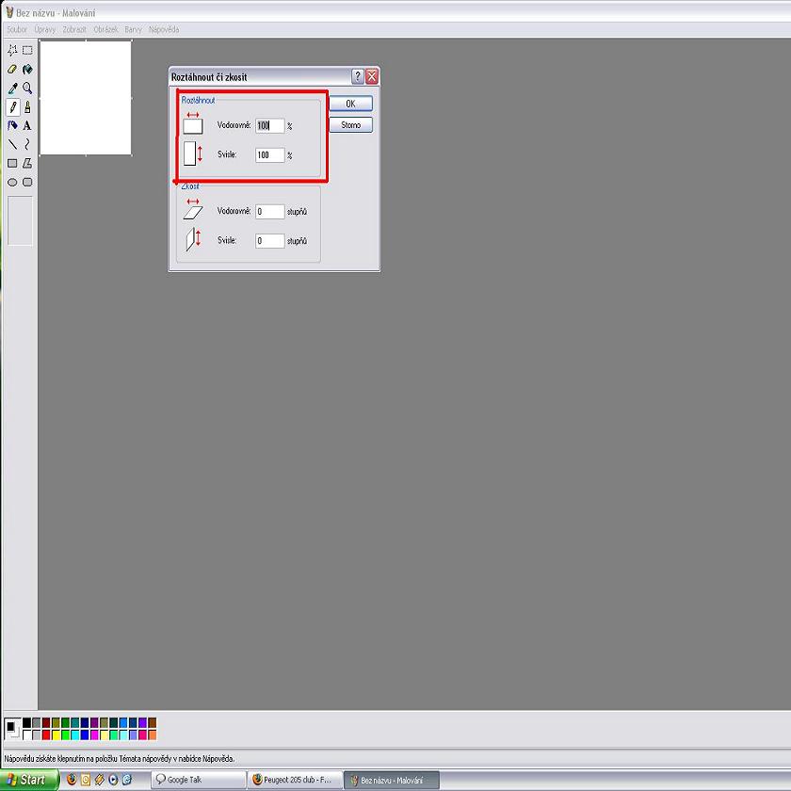Image resolution: width=791 pixels, height=791 pixels.
Task: Click the Svisle stretch percentage field
Action: point(269,155)
